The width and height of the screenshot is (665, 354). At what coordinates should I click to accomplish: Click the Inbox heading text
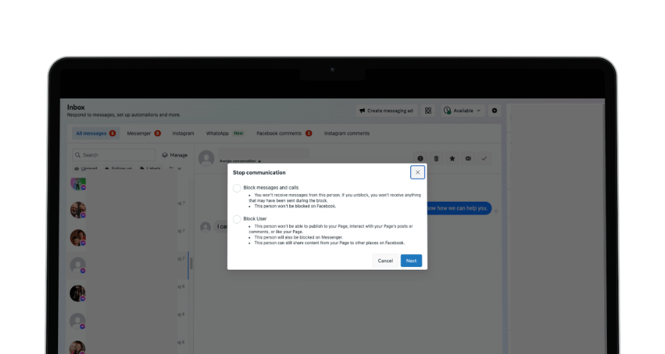click(76, 108)
